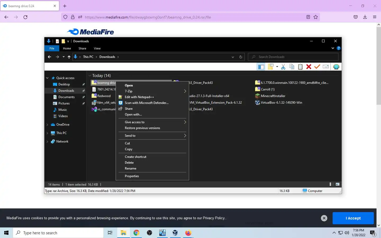Open Task View on the taskbar
Viewport: 381px width, 238px height.
(110, 233)
